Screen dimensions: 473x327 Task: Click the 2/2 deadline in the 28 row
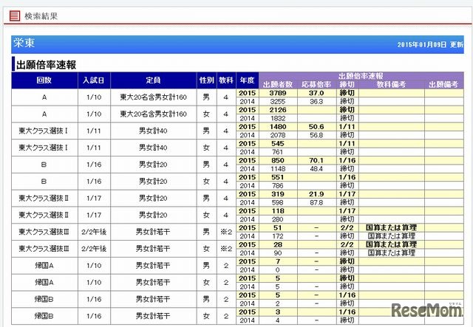point(347,245)
